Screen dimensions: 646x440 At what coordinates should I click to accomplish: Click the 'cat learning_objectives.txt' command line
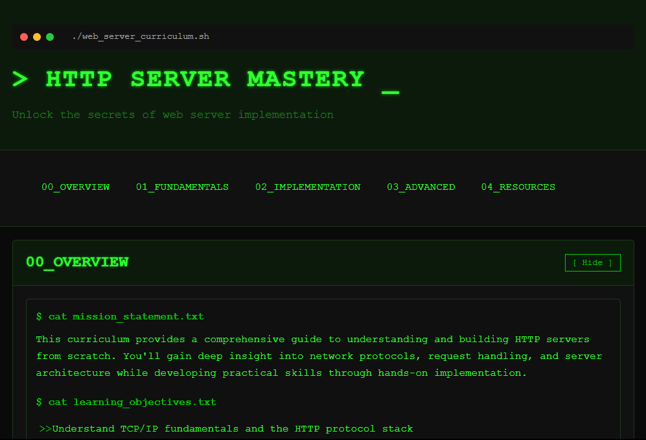coord(126,402)
